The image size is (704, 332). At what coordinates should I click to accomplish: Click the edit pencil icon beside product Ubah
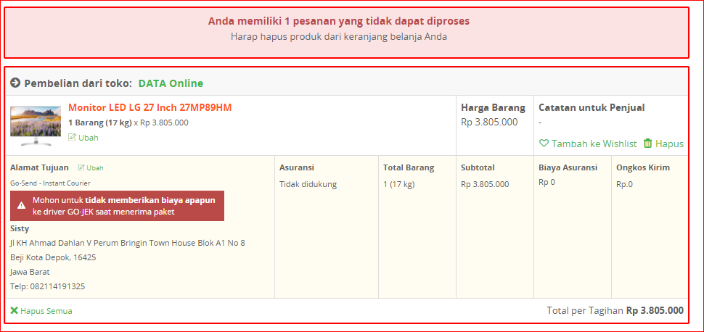pos(72,137)
